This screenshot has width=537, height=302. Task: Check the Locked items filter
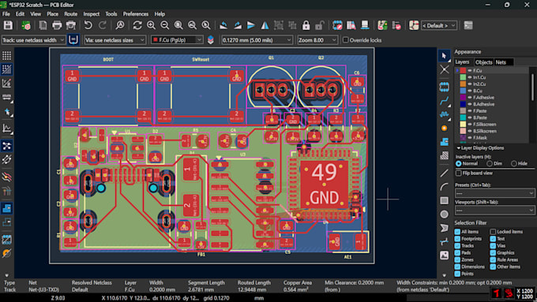click(493, 232)
